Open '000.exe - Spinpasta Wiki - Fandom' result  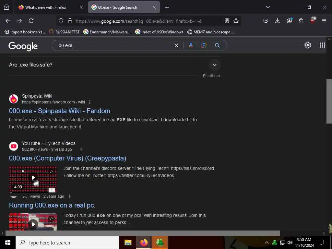60,111
